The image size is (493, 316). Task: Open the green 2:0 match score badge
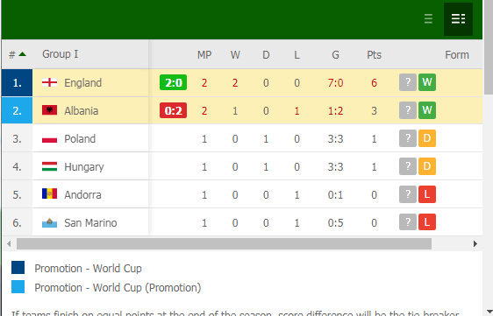pyautogui.click(x=173, y=82)
